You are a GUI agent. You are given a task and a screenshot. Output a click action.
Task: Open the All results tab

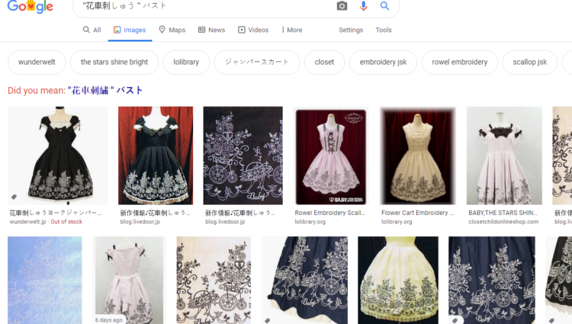pyautogui.click(x=92, y=30)
